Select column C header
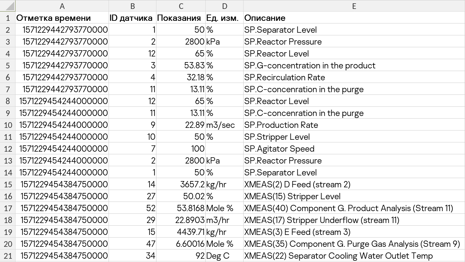 click(181, 6)
